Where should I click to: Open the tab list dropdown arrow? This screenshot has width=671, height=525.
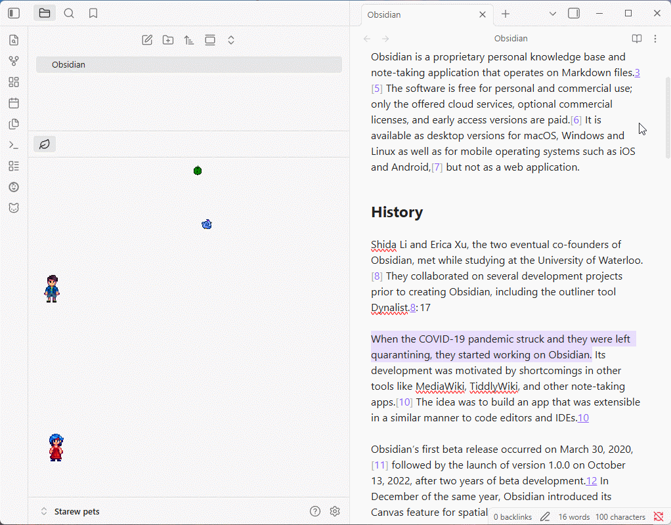553,14
